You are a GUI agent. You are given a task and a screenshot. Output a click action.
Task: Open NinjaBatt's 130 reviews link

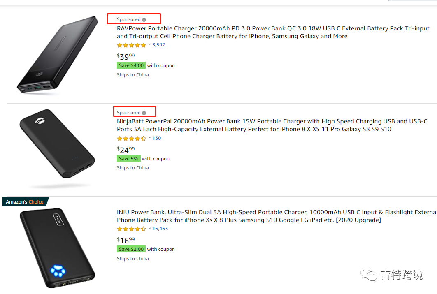[x=157, y=139]
